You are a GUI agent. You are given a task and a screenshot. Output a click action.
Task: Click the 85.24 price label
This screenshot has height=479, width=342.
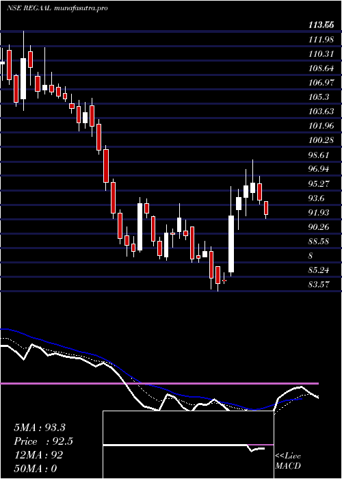point(319,270)
